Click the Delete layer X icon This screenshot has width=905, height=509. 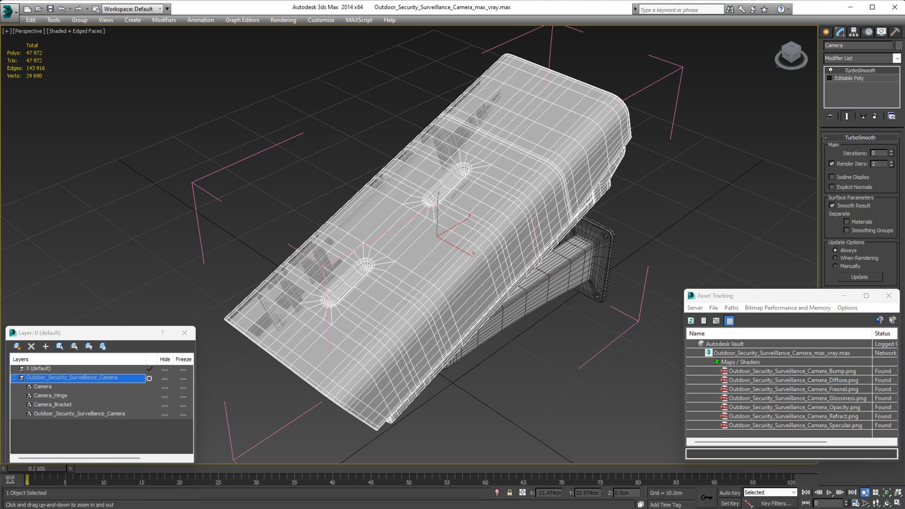(x=31, y=346)
